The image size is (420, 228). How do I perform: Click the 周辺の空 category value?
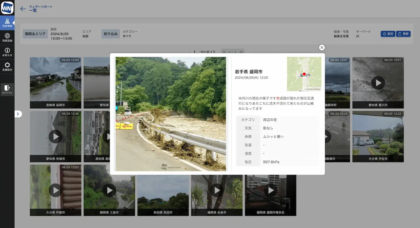[270, 120]
